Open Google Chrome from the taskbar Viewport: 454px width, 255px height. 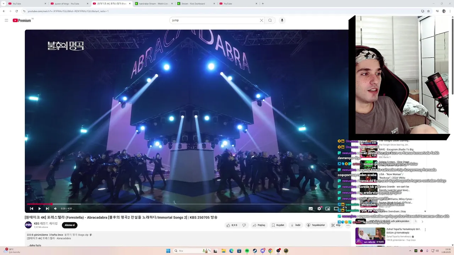[270, 251]
